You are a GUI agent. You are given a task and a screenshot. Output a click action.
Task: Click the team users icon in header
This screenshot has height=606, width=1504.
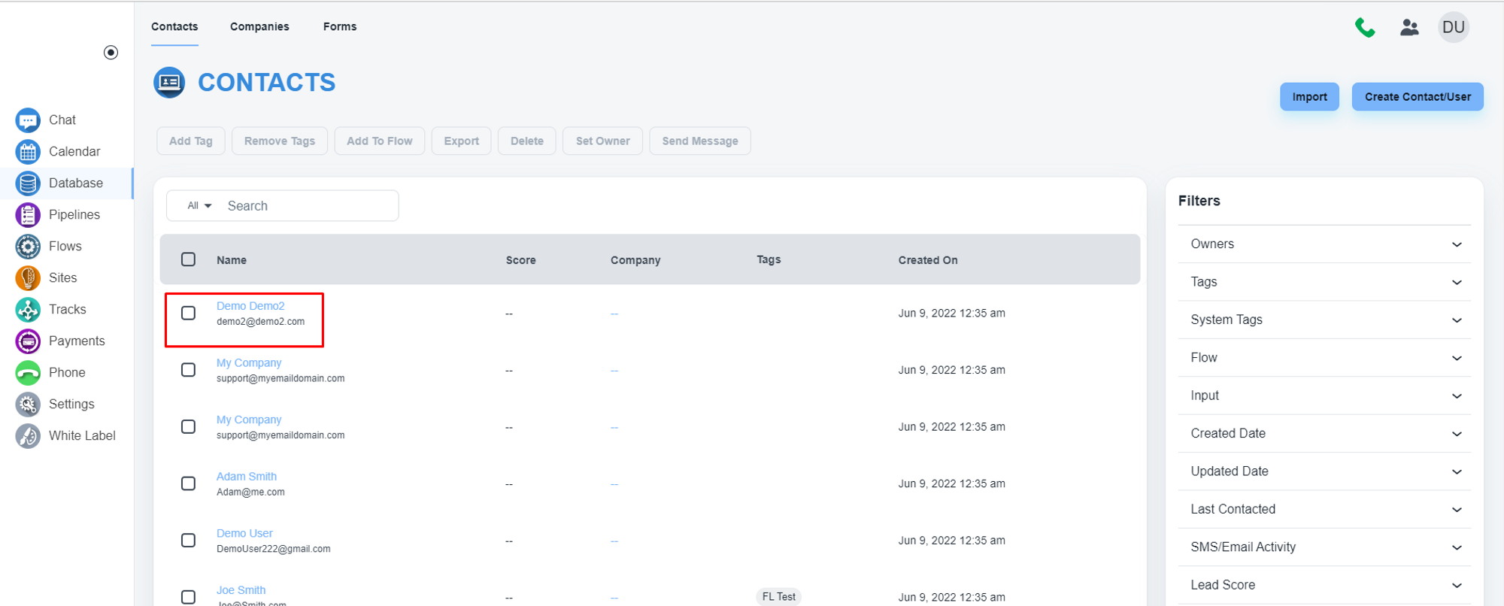tap(1408, 28)
